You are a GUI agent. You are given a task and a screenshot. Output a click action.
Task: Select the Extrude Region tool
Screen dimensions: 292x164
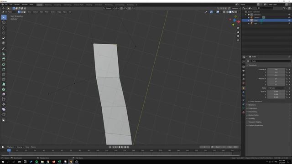coord(4,59)
